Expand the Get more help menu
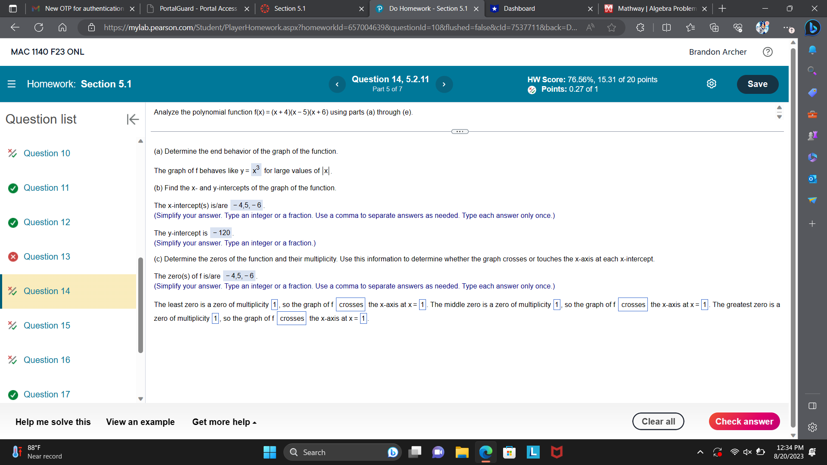The image size is (827, 465). 224,422
